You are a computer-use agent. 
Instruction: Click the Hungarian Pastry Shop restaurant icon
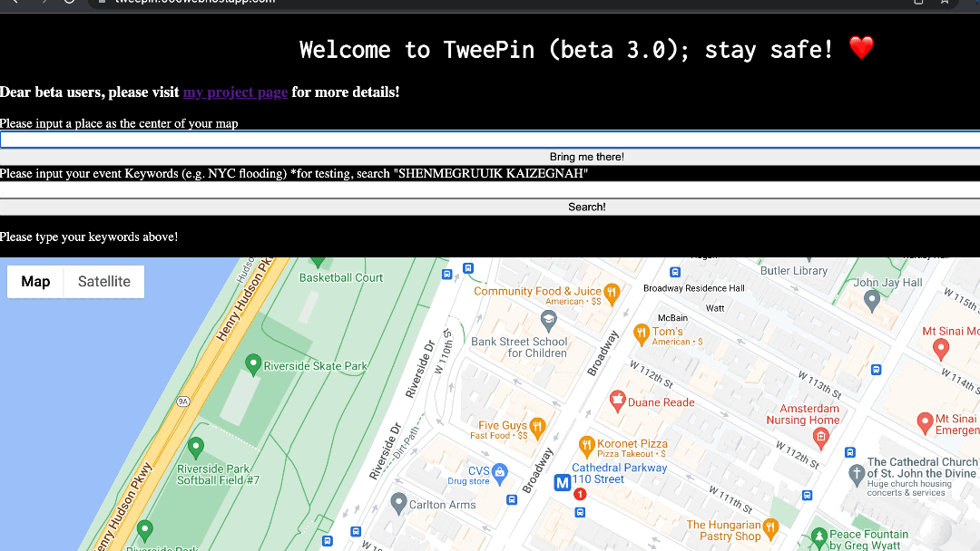pyautogui.click(x=770, y=528)
